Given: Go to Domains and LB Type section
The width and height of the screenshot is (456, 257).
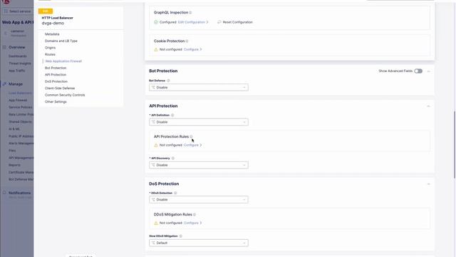Looking at the screenshot, I should [61, 41].
